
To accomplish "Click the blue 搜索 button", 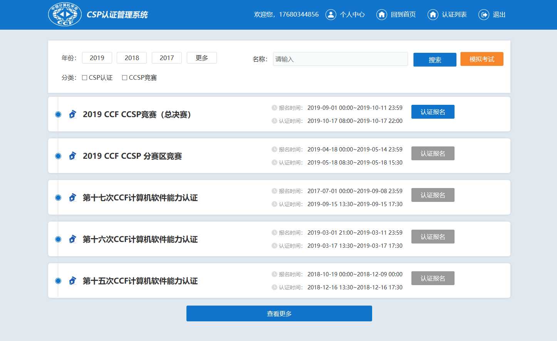I will 435,60.
